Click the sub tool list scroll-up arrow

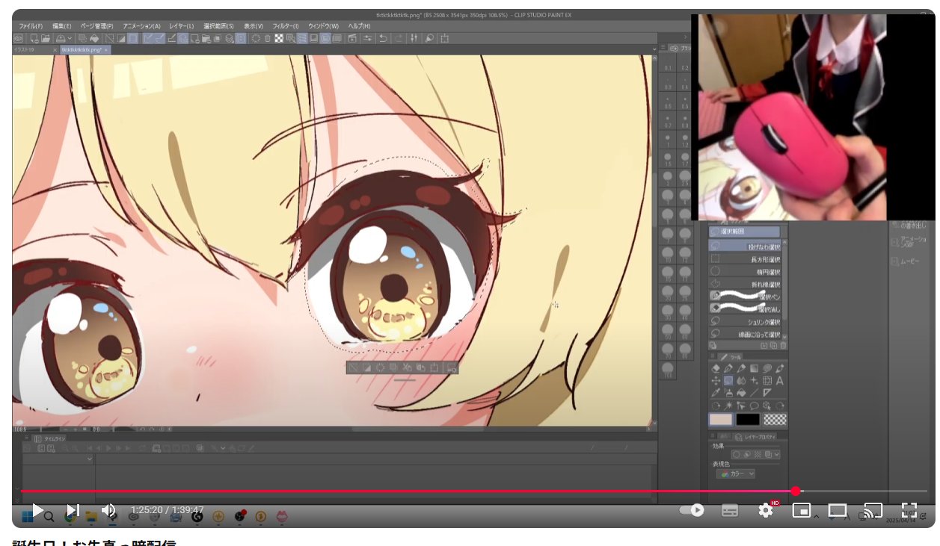784,242
